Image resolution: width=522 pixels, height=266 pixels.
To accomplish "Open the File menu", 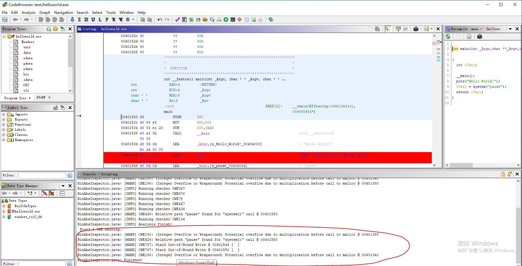I will pyautogui.click(x=5, y=12).
